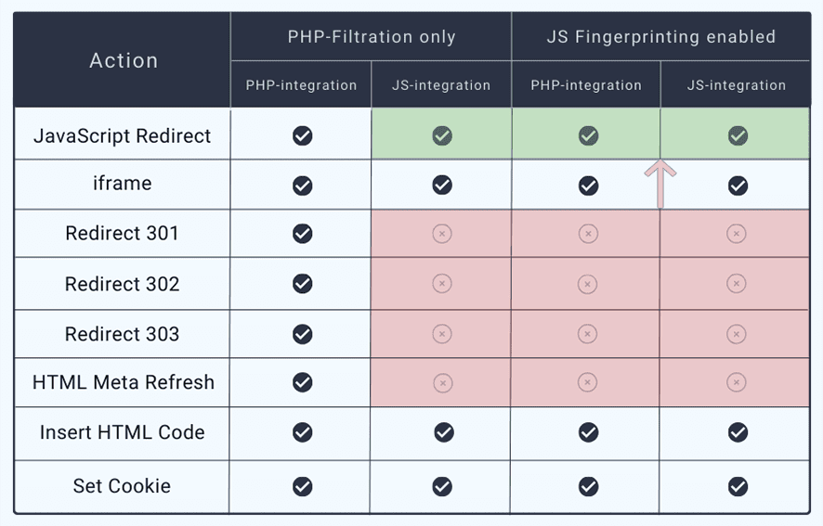
Task: Click the Insert HTML Code checkmark in the first PHP-integration column
Action: (302, 432)
